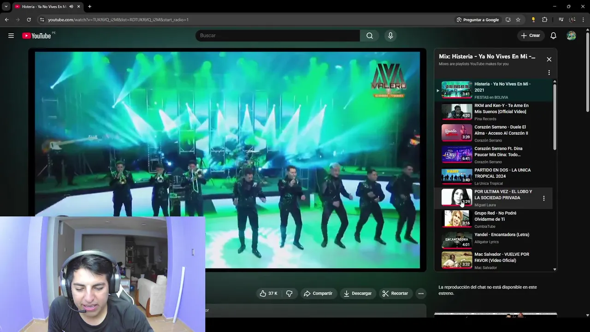The image size is (590, 332).
Task: Click the Recortar button
Action: coord(395,293)
